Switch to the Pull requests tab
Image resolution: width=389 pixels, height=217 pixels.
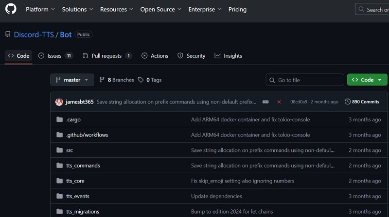tap(107, 56)
